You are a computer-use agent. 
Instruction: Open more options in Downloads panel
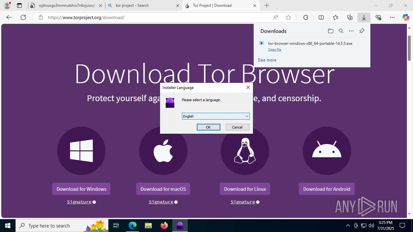click(351, 31)
